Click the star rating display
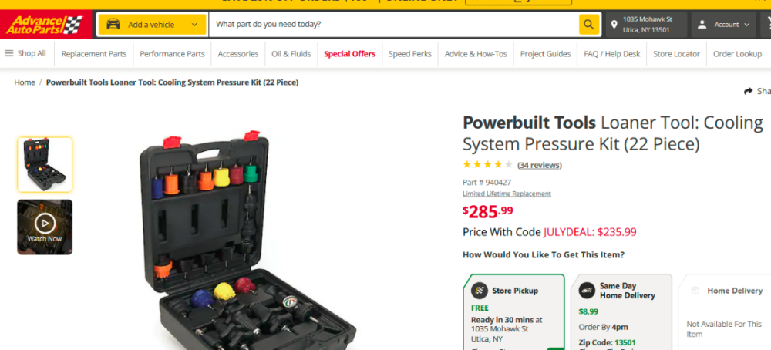Image resolution: width=771 pixels, height=350 pixels. pos(487,165)
